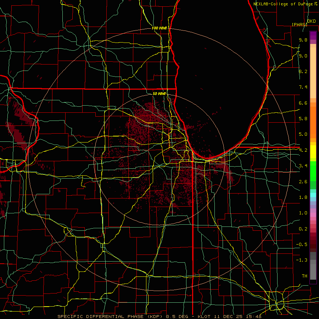This screenshot has height=319, width=319.
Task: Click the TH threshold label
Action: point(304,276)
